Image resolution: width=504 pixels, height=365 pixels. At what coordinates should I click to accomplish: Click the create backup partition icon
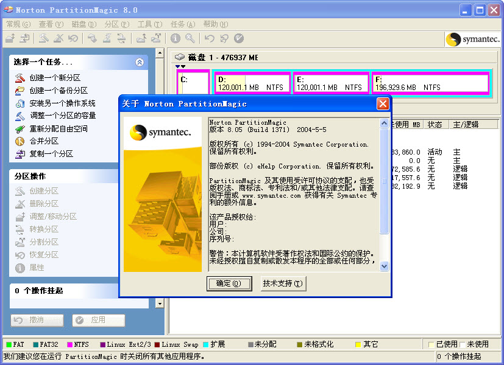tap(20, 91)
